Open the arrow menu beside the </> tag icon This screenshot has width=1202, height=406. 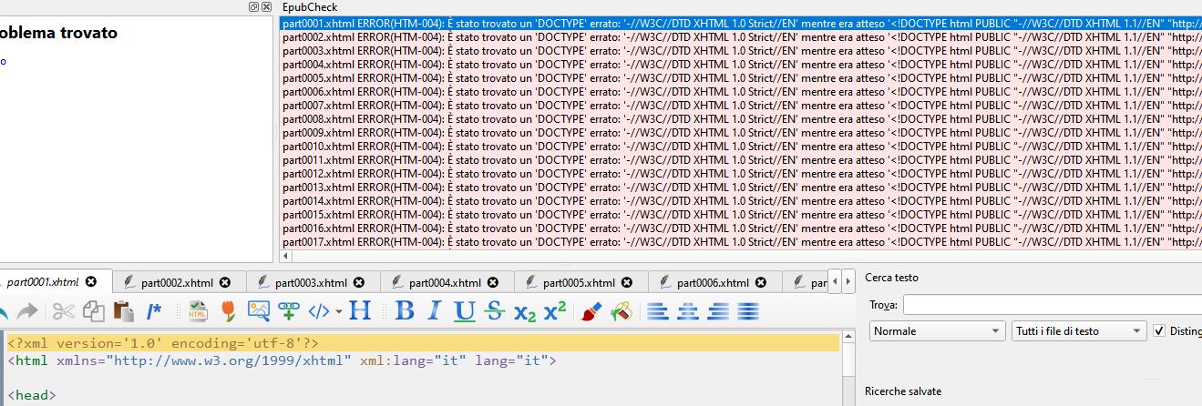point(339,311)
